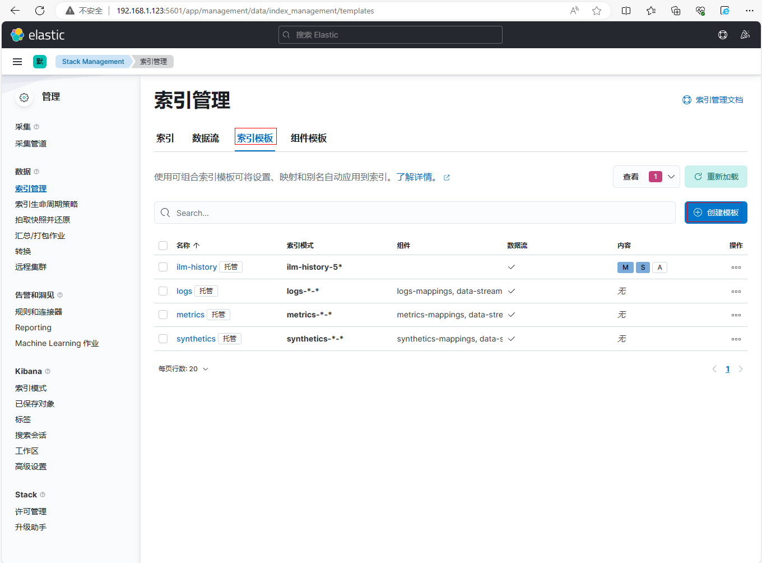Click the external link icon after 了解详情
Image resolution: width=762 pixels, height=563 pixels.
tap(447, 178)
